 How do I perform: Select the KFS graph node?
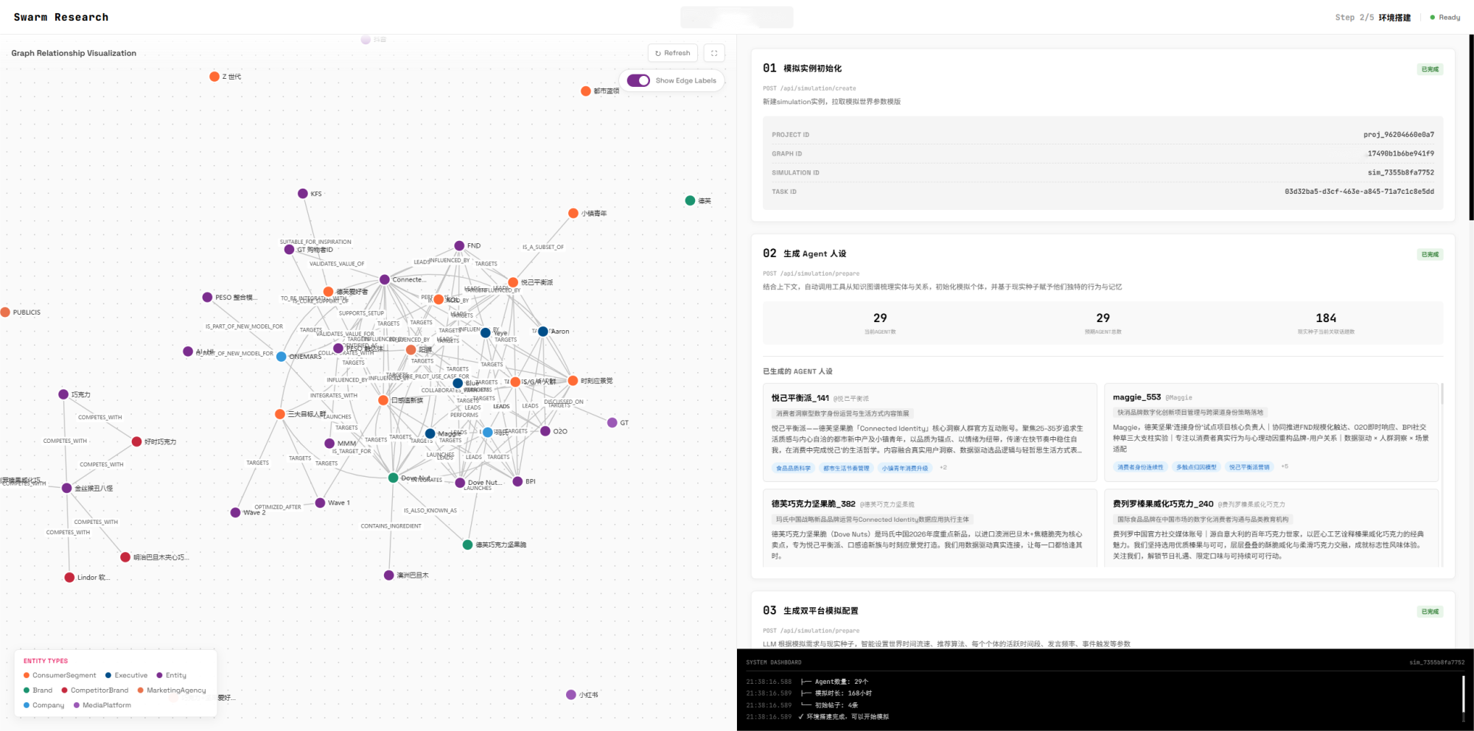coord(302,194)
